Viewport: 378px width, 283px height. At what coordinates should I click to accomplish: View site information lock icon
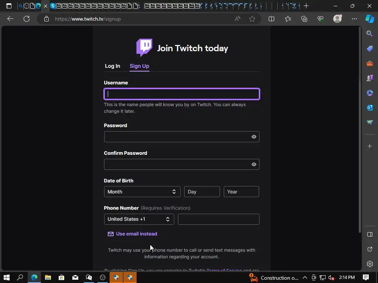(47, 19)
